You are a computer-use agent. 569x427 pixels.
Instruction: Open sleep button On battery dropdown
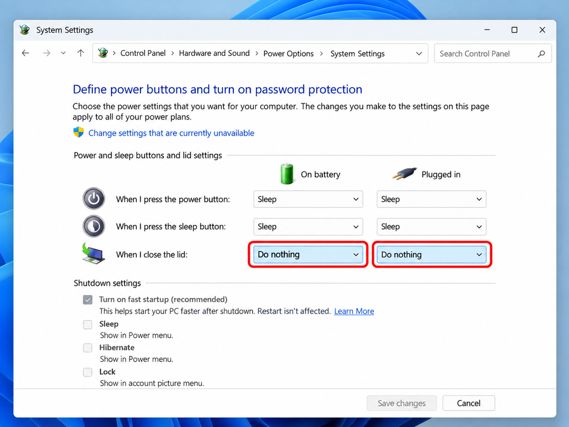[308, 227]
